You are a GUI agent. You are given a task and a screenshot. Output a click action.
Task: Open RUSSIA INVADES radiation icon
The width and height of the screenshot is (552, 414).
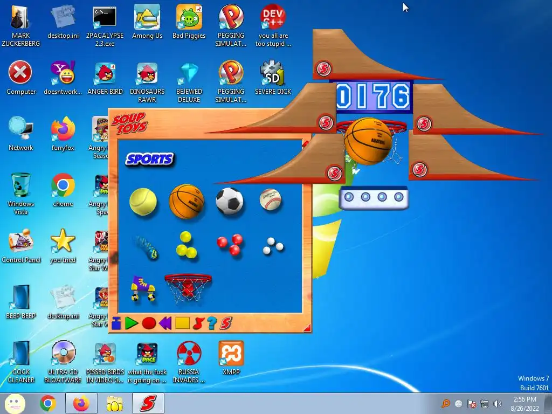click(189, 362)
